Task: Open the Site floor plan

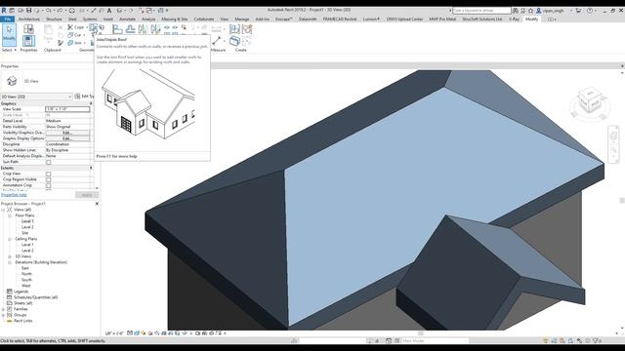Action: pyautogui.click(x=25, y=233)
